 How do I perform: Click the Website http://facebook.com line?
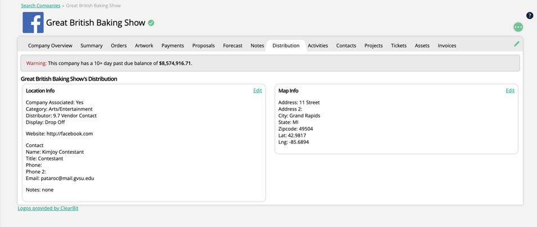point(60,133)
